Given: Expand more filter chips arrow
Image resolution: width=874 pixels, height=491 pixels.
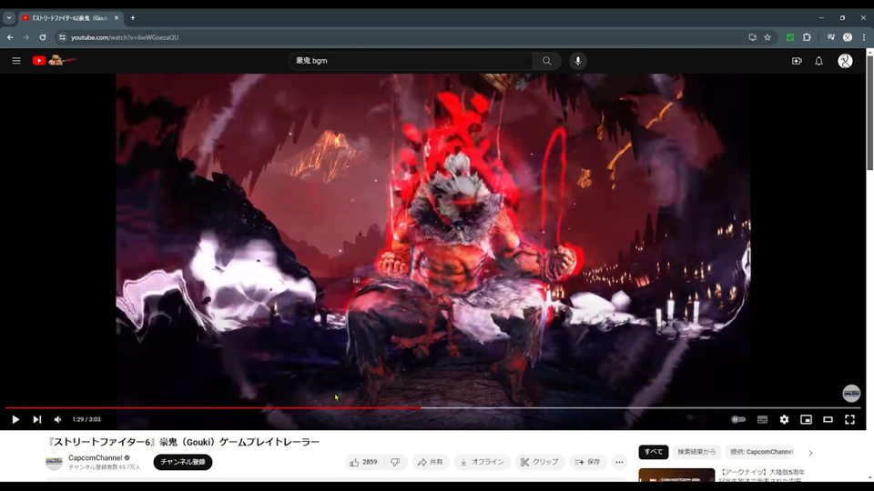Looking at the screenshot, I should pyautogui.click(x=810, y=453).
